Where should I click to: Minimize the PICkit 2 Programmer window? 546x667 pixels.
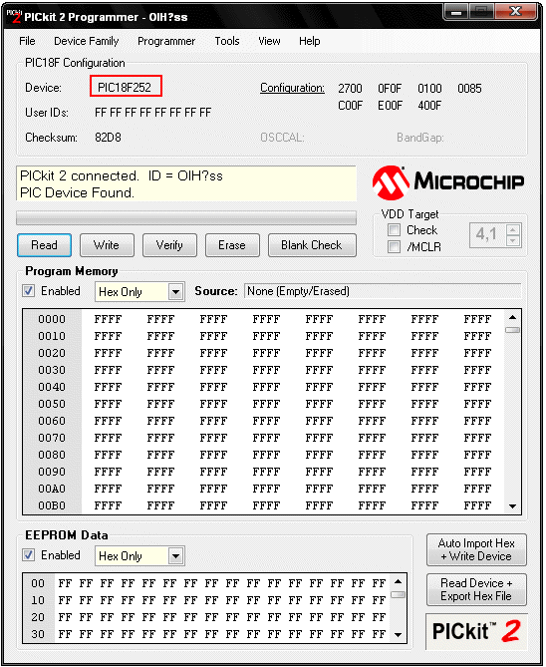(x=456, y=12)
